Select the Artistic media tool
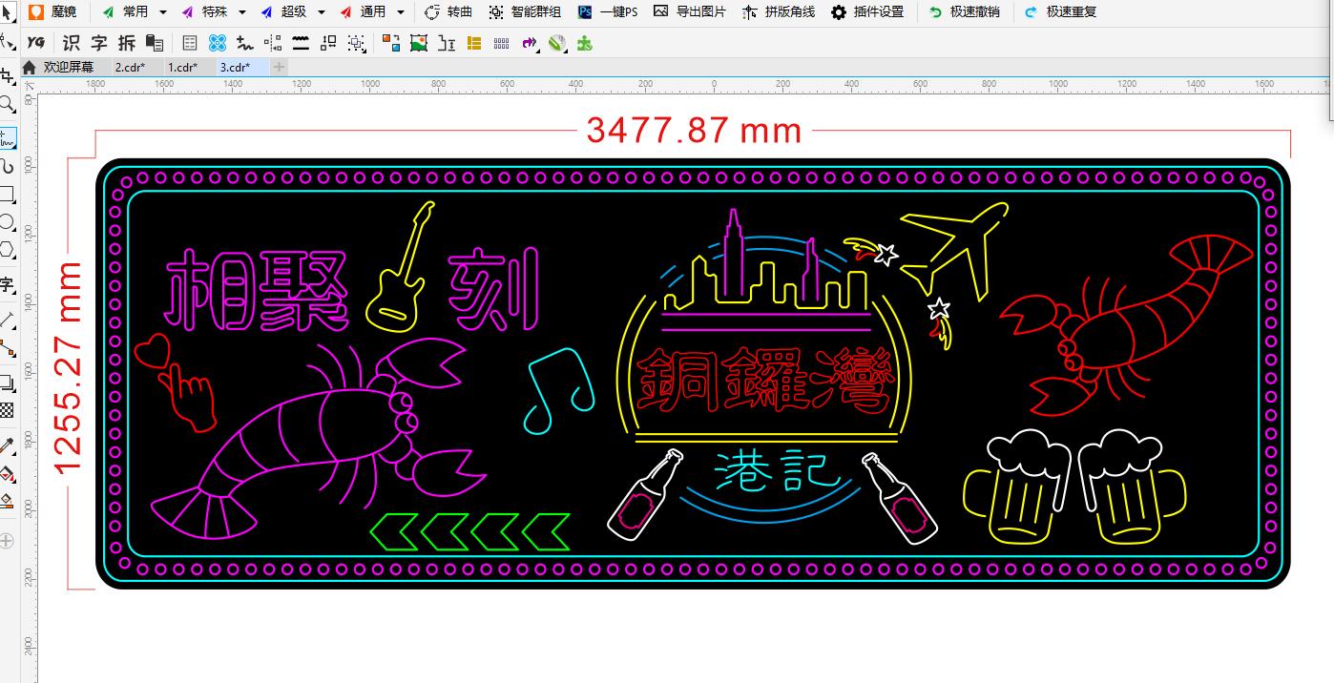 [x=7, y=166]
